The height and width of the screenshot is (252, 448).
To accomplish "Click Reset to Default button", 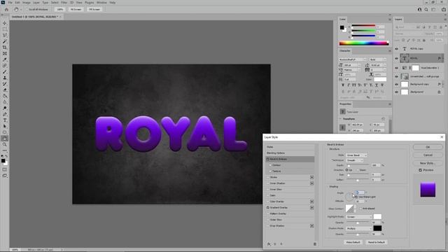I will pos(377,242).
